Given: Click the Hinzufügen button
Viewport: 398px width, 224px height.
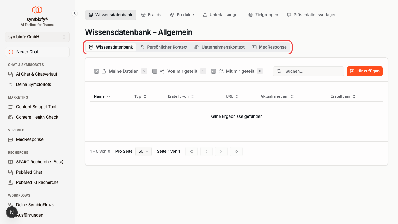Looking at the screenshot, I should pos(364,71).
